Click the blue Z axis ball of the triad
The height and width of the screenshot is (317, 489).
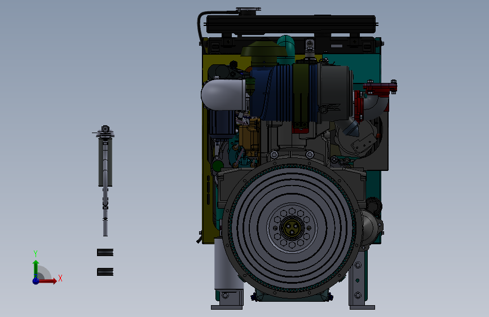pyautogui.click(x=36, y=281)
